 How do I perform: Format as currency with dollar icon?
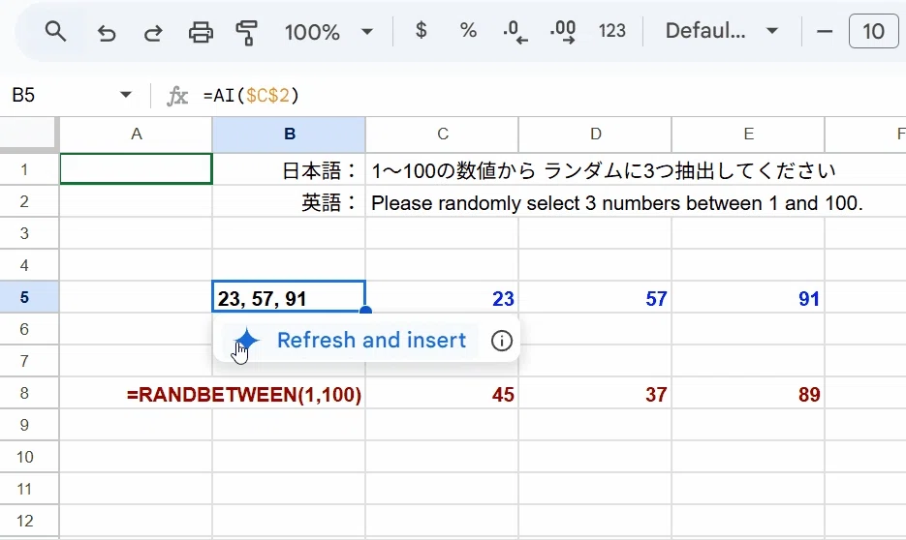pos(422,30)
